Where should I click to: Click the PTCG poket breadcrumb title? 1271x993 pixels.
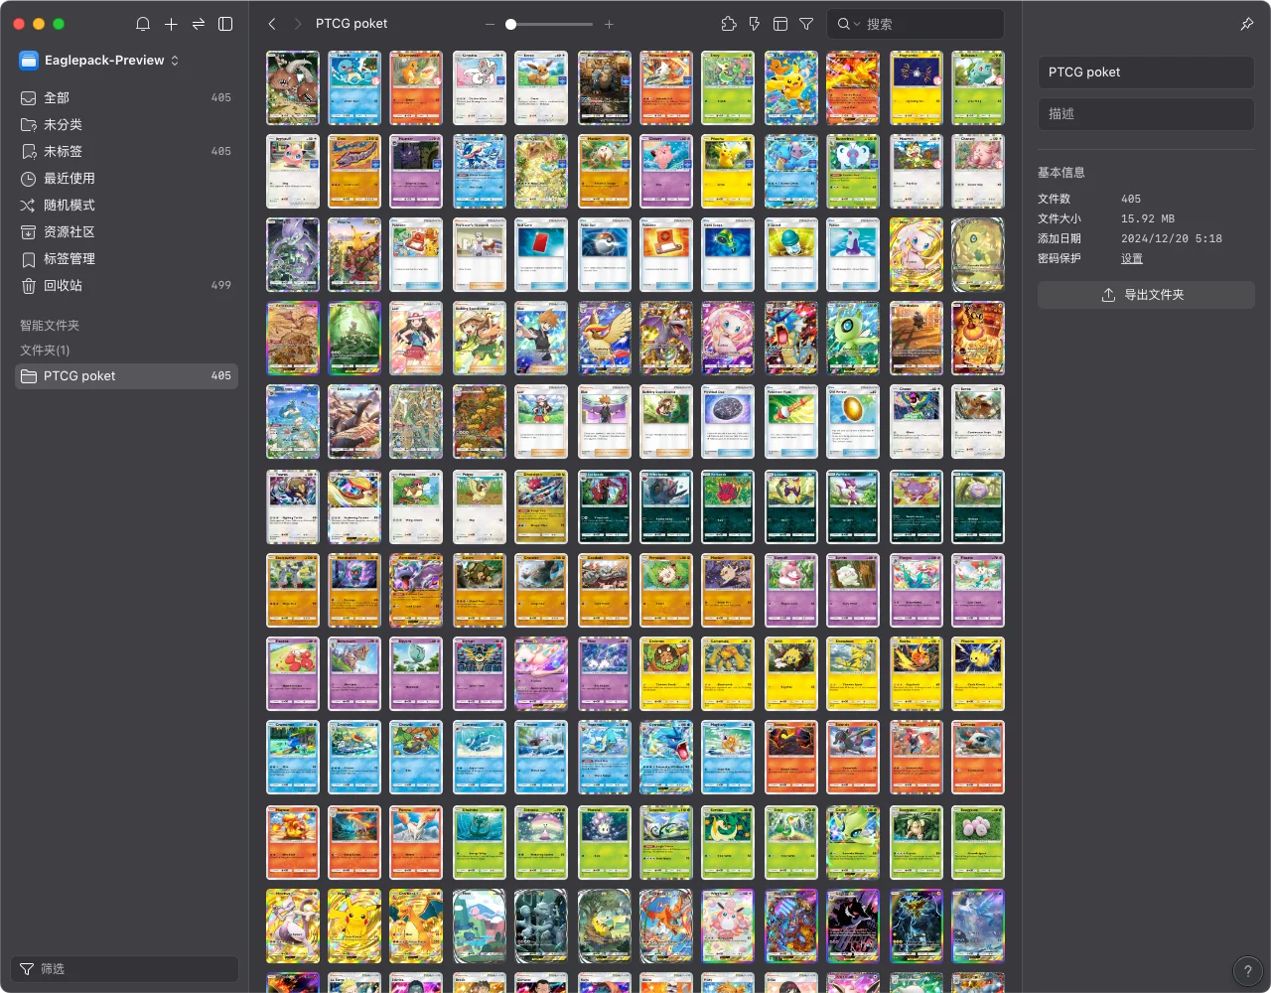pos(352,24)
